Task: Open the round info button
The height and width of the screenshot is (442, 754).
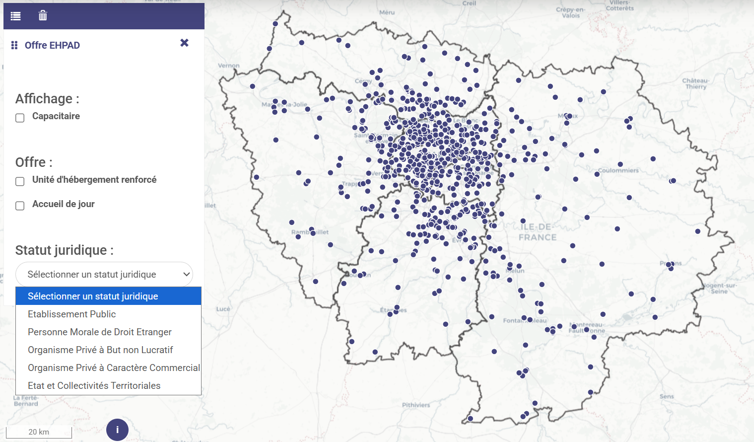Action: tap(117, 430)
